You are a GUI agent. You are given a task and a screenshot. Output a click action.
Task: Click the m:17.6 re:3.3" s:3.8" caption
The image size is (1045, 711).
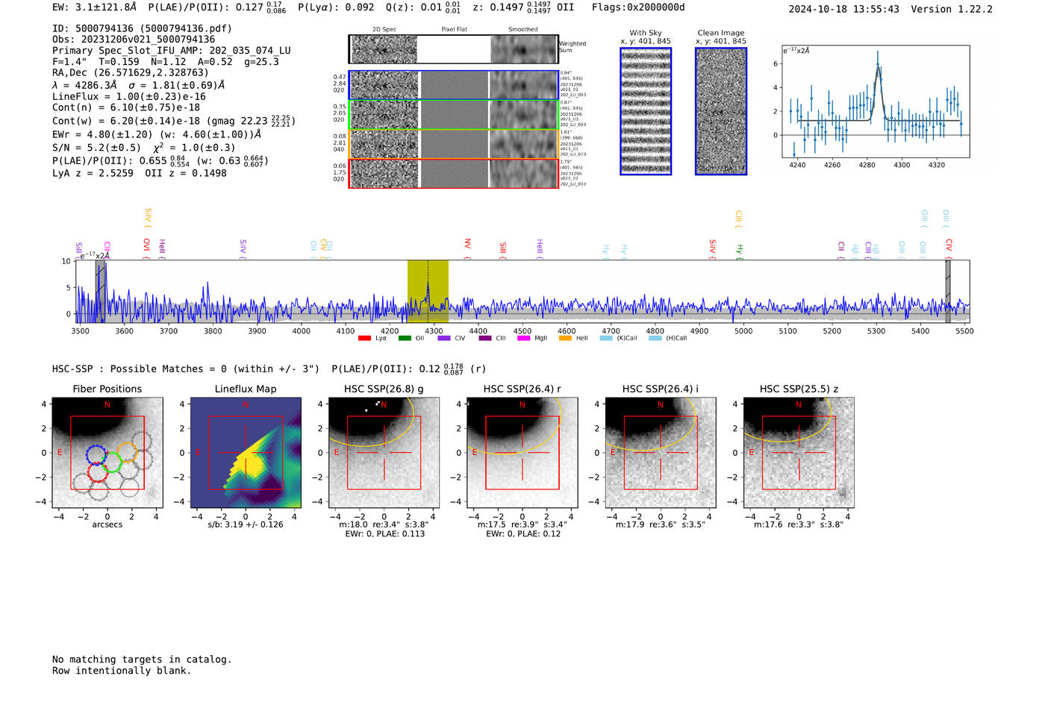(799, 524)
